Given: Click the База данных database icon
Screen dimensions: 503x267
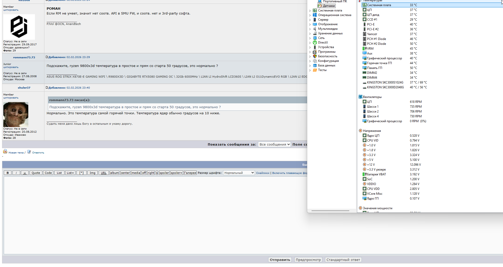Looking at the screenshot, I should pyautogui.click(x=315, y=65).
